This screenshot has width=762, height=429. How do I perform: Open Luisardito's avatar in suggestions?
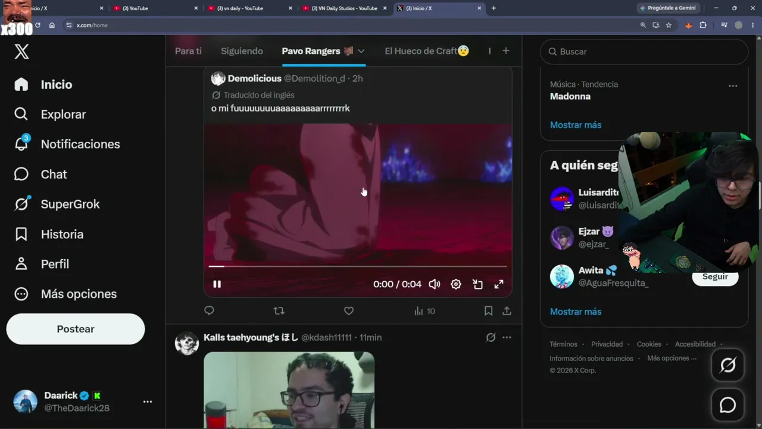click(562, 199)
